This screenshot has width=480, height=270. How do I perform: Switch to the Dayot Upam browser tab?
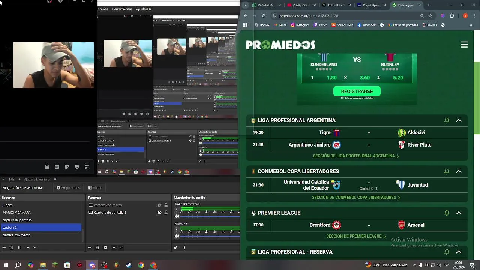371,5
